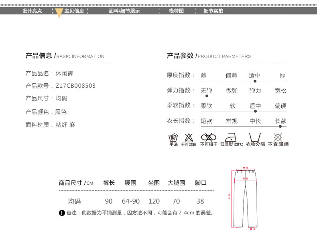Click the do-not-bleach (不可漂白) icon
Viewport: 317px width, 252px height.
[x=189, y=137]
